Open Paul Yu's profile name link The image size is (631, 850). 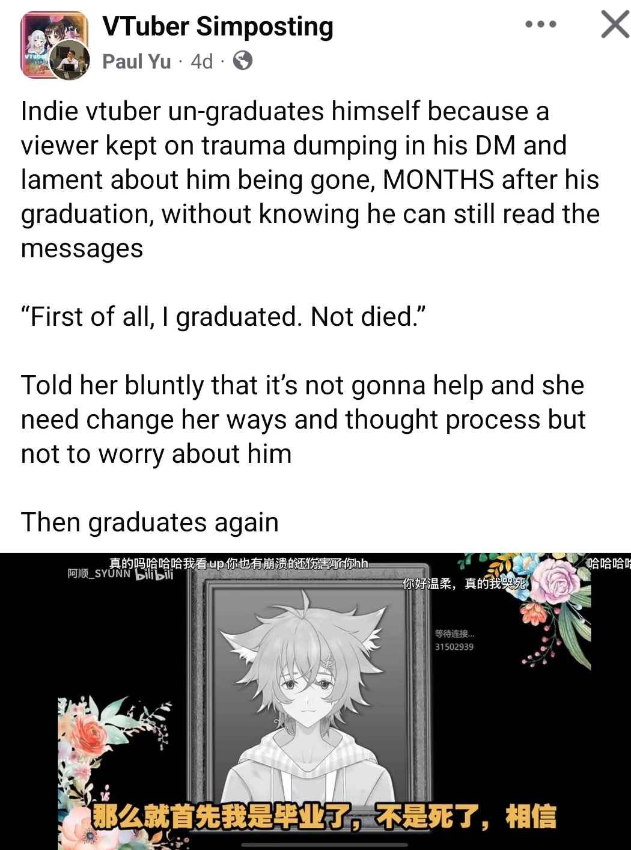pos(136,61)
